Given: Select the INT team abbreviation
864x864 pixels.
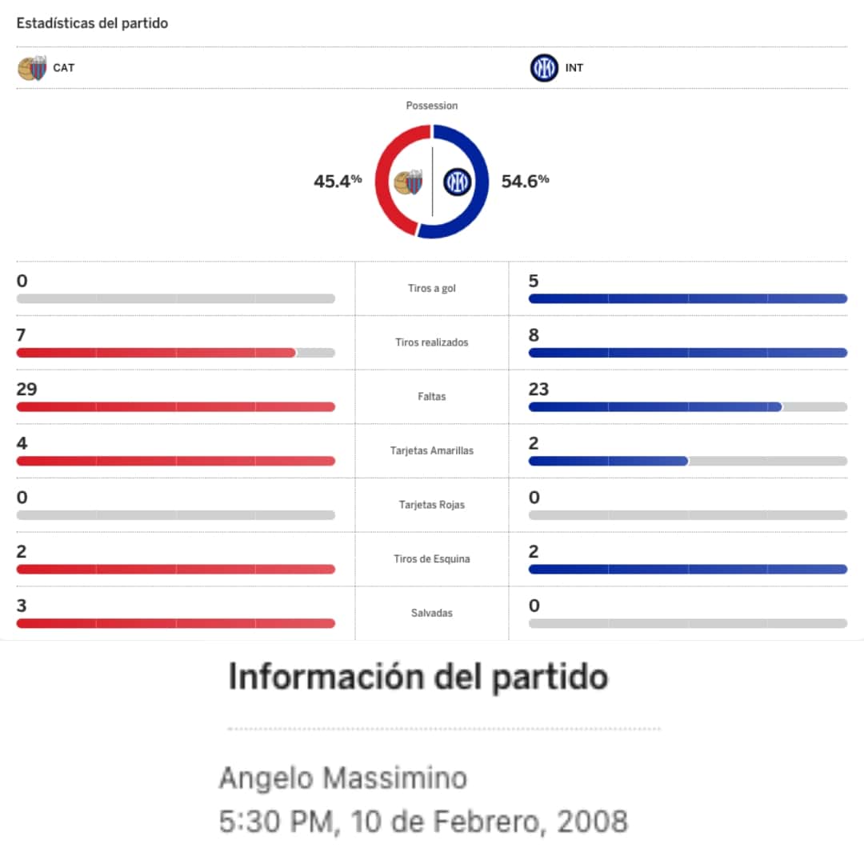Looking at the screenshot, I should pos(574,68).
